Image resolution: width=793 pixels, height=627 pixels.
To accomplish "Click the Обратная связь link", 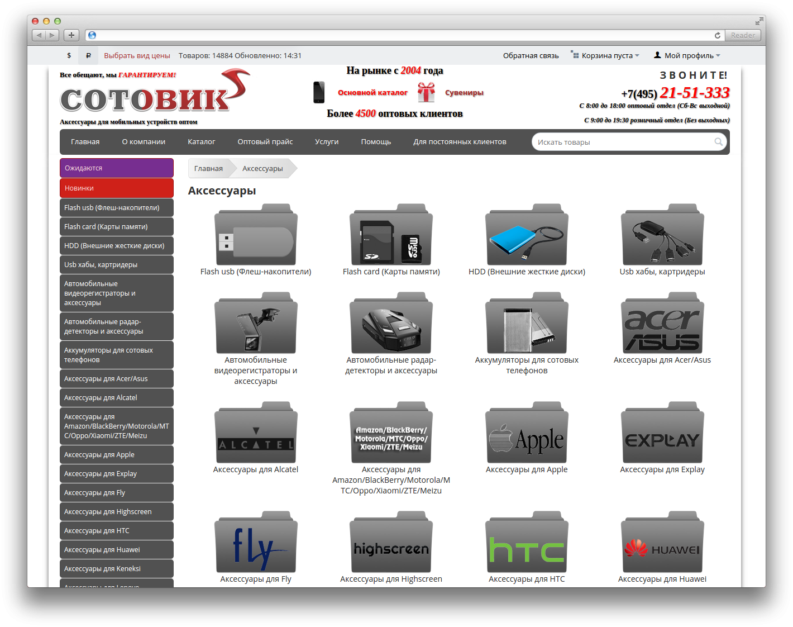I will pyautogui.click(x=531, y=55).
